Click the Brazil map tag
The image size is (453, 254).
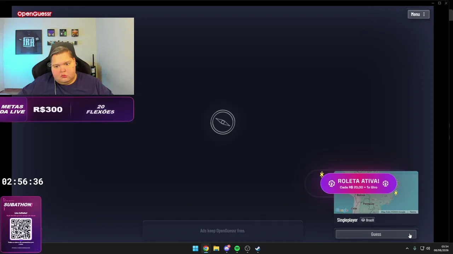click(367, 220)
